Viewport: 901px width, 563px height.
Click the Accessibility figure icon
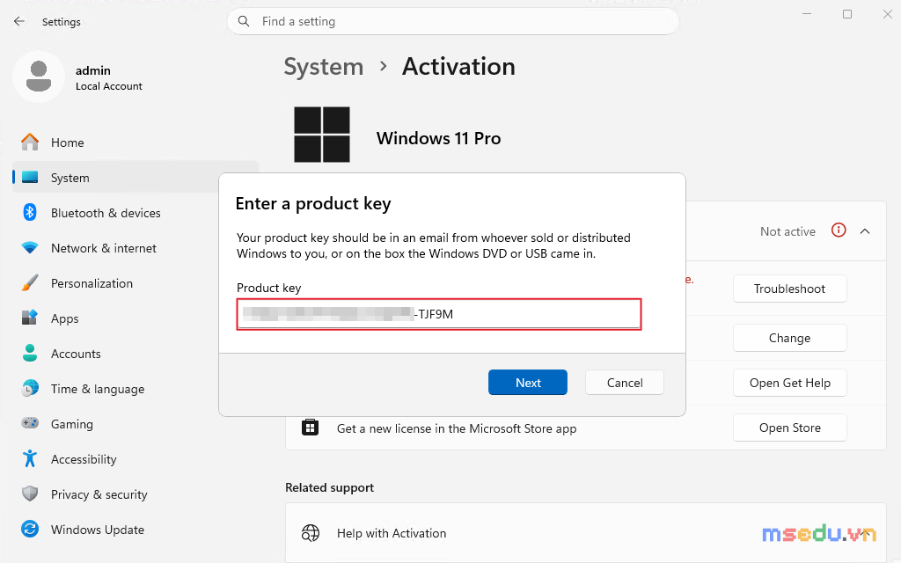pyautogui.click(x=30, y=459)
